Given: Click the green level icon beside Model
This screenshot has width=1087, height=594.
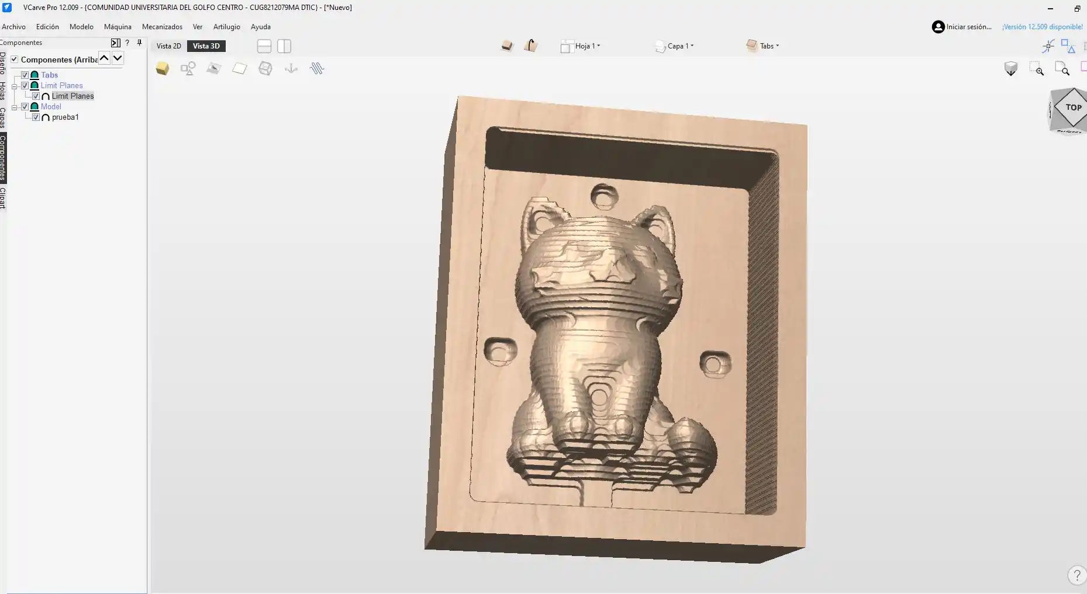Looking at the screenshot, I should point(34,106).
